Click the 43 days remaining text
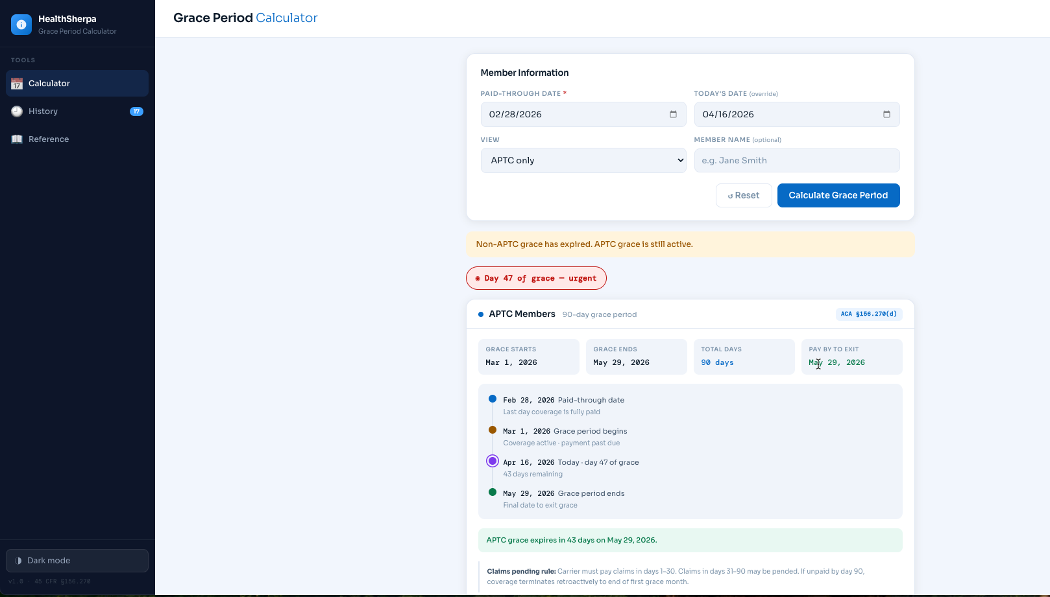The width and height of the screenshot is (1050, 597). (533, 474)
